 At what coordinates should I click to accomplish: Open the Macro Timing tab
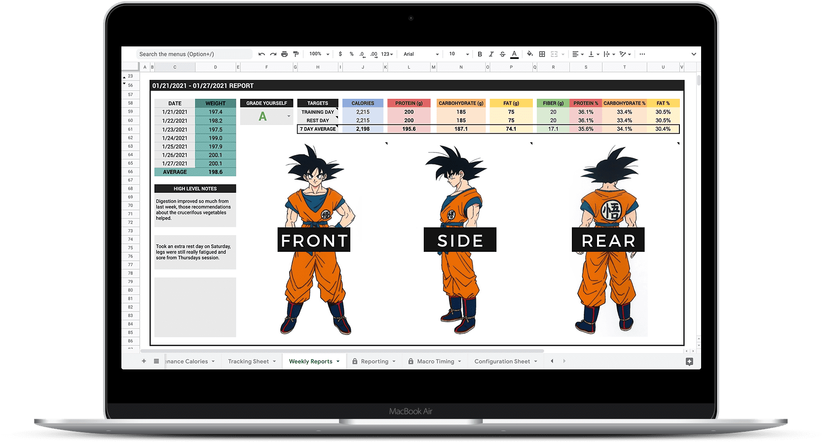(x=436, y=362)
